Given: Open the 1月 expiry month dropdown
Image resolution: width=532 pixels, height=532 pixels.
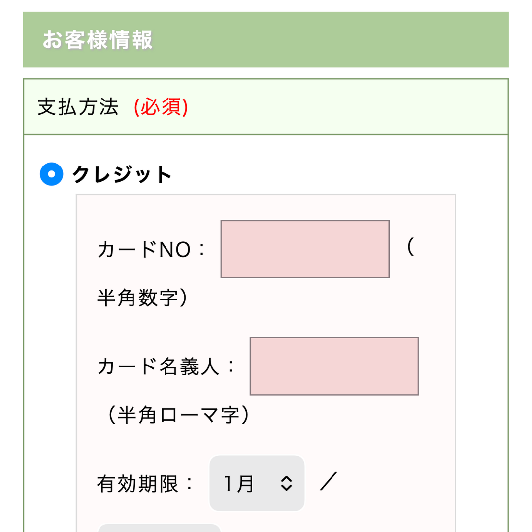Looking at the screenshot, I should tap(257, 483).
